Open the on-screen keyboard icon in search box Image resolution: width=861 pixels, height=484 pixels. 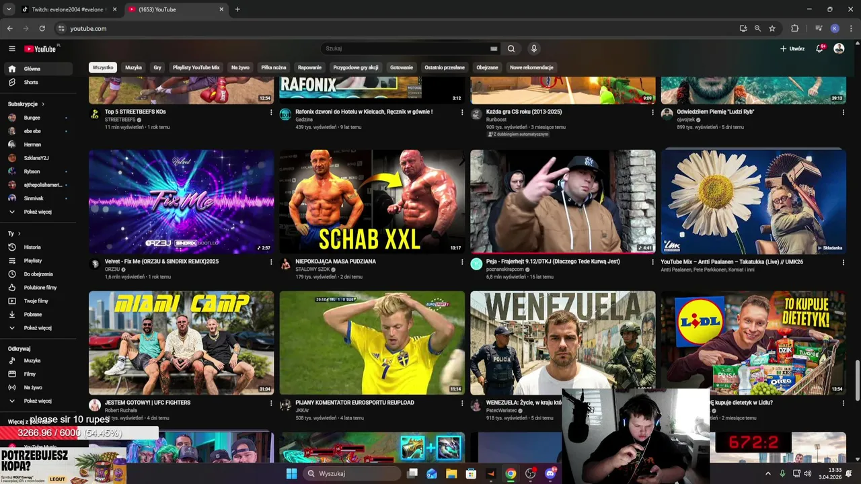click(494, 48)
